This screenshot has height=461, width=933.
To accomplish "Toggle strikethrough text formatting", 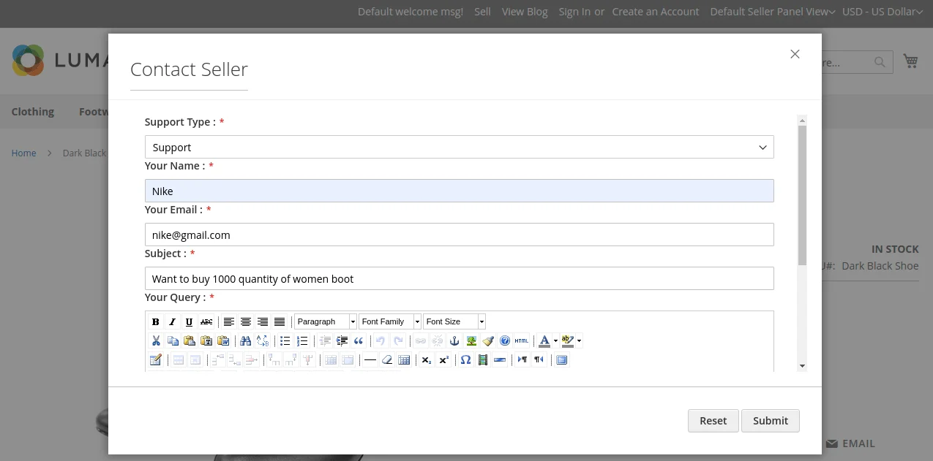I will [x=206, y=322].
